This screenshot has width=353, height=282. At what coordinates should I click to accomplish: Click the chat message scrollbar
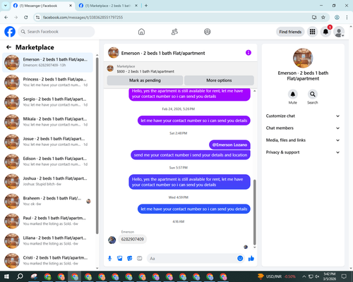254,212
